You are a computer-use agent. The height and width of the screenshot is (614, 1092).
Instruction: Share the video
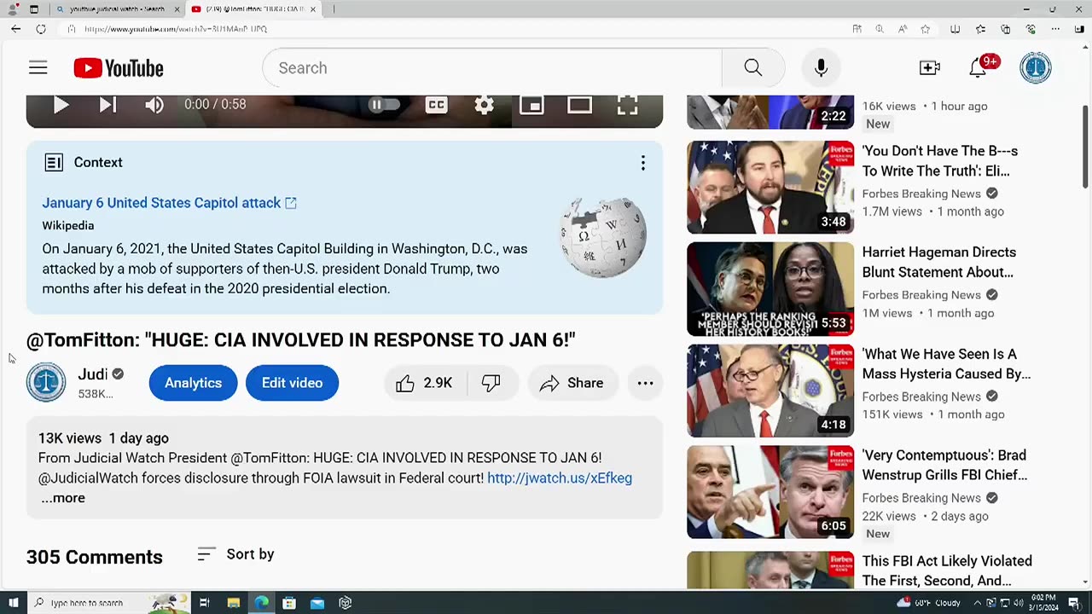coord(572,384)
